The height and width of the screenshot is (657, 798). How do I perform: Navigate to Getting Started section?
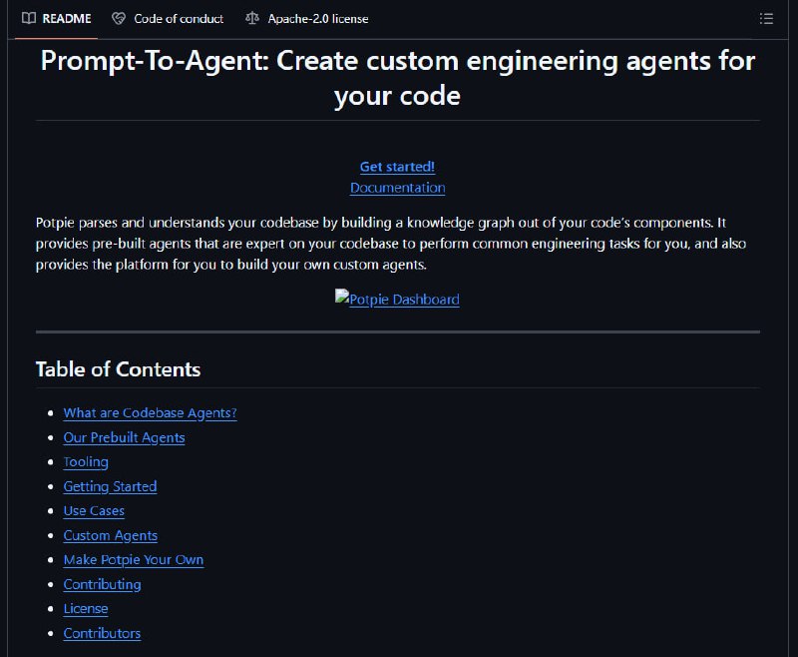(x=110, y=486)
